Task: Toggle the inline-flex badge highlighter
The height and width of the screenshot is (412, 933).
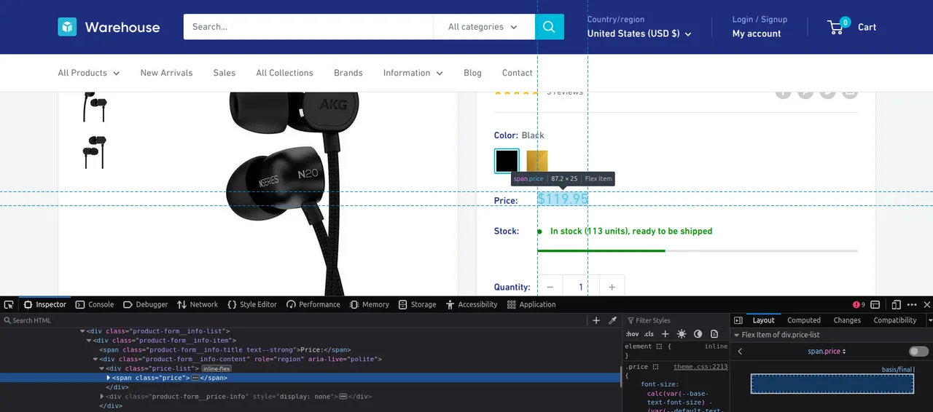Action: [x=216, y=369]
